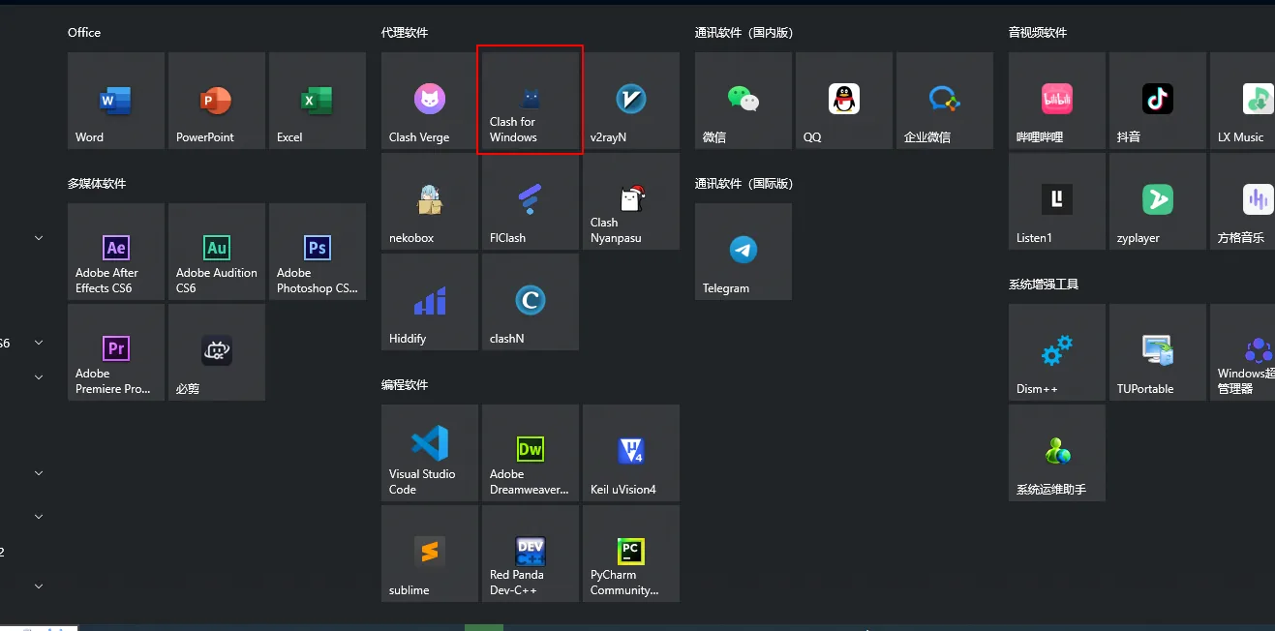Select the 编程软件 group title

pos(405,385)
